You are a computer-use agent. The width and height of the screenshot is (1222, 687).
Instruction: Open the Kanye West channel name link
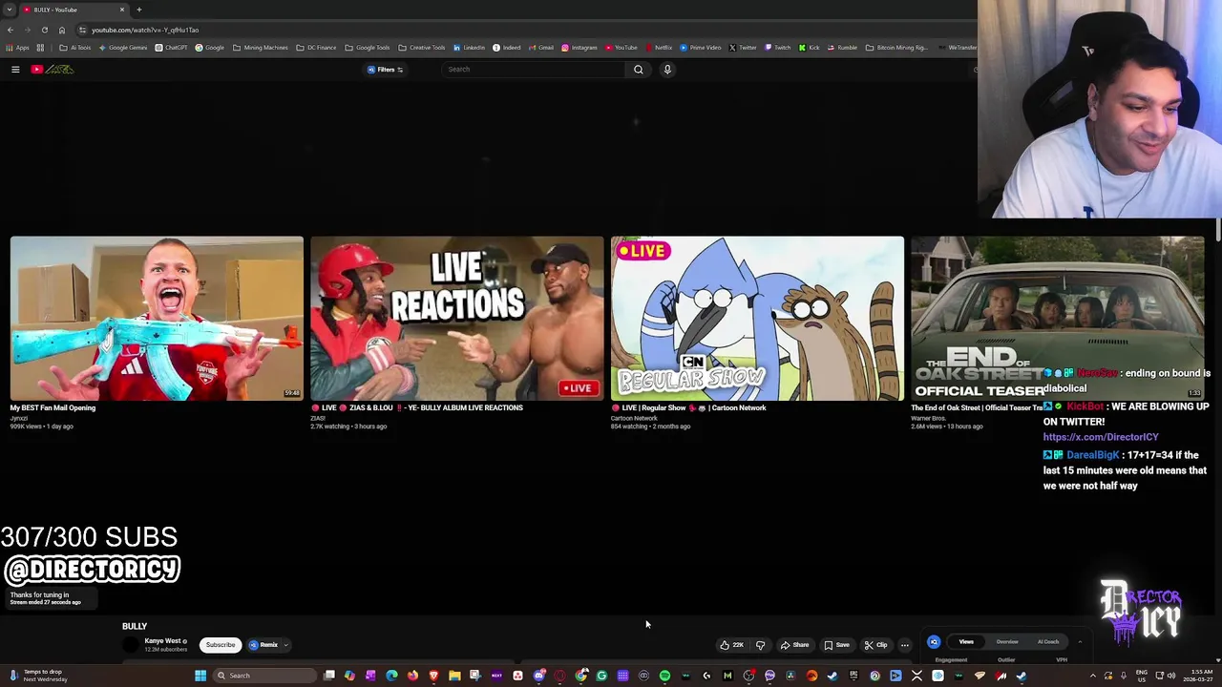click(162, 641)
